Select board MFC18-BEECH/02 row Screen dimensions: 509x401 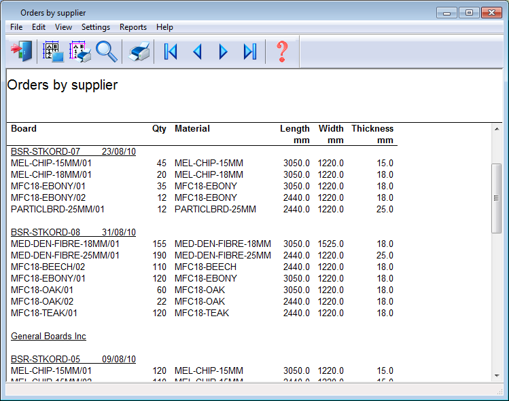click(202, 267)
